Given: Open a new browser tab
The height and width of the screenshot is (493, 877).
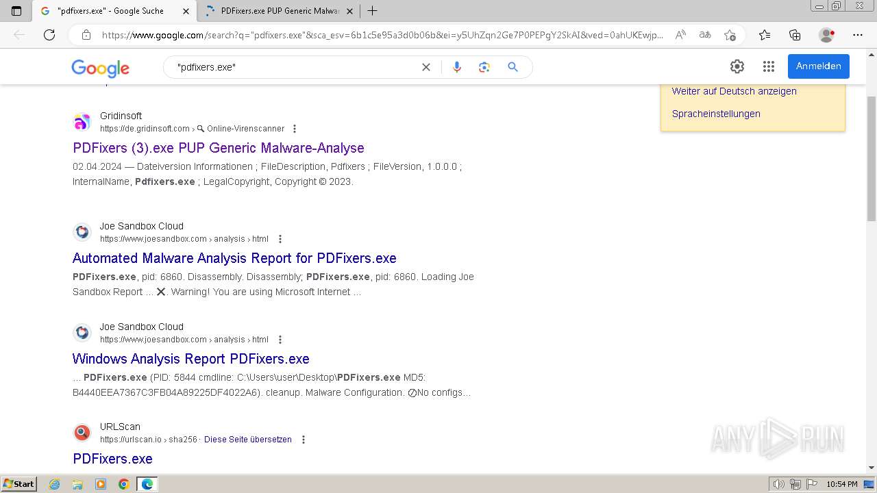Looking at the screenshot, I should 372,11.
